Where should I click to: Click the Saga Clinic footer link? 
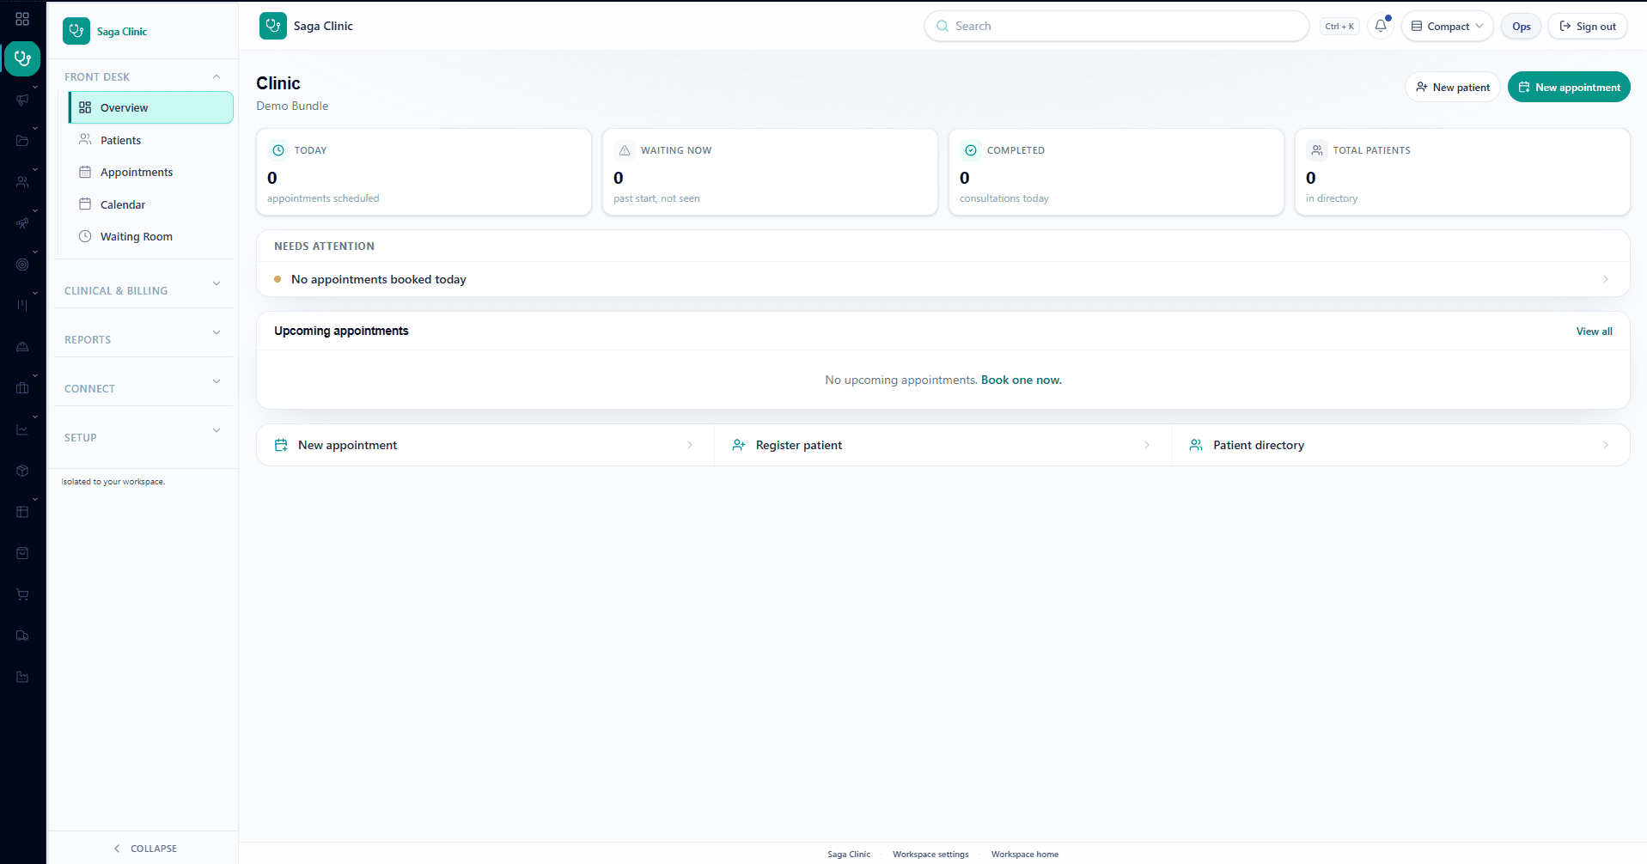point(849,855)
